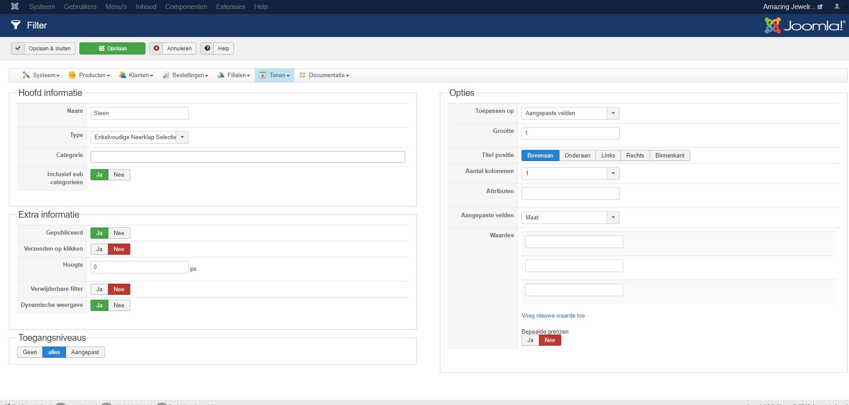The height and width of the screenshot is (405, 849).
Task: Click the Bestellingen orders icon
Action: point(166,75)
